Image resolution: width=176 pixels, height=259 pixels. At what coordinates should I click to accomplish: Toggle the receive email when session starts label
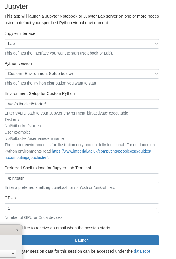pyautogui.click(x=67, y=228)
